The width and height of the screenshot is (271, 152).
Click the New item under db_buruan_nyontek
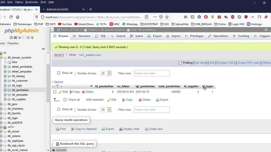click(x=14, y=62)
